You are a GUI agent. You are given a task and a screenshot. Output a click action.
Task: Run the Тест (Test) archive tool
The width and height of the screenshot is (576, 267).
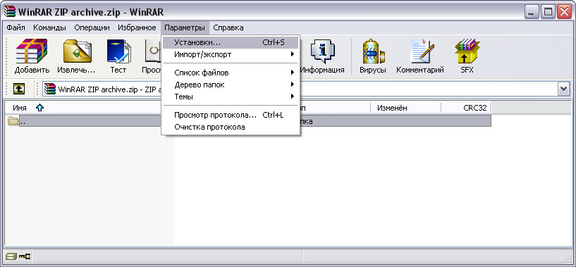[118, 56]
